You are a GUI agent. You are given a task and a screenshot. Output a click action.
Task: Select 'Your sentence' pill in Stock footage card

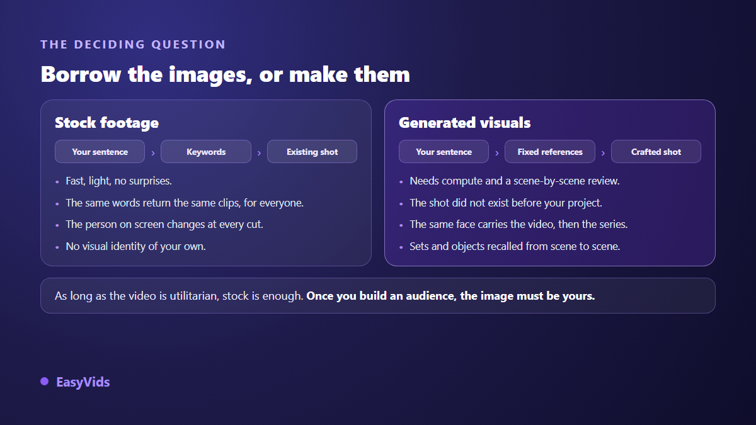(100, 152)
